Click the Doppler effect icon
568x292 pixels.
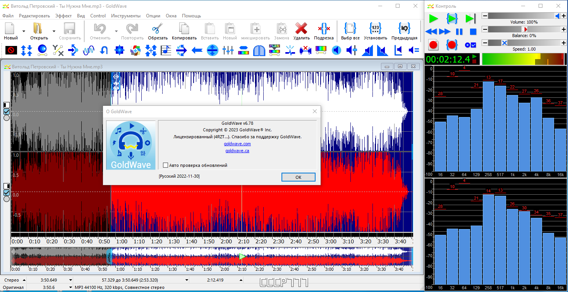(42, 50)
